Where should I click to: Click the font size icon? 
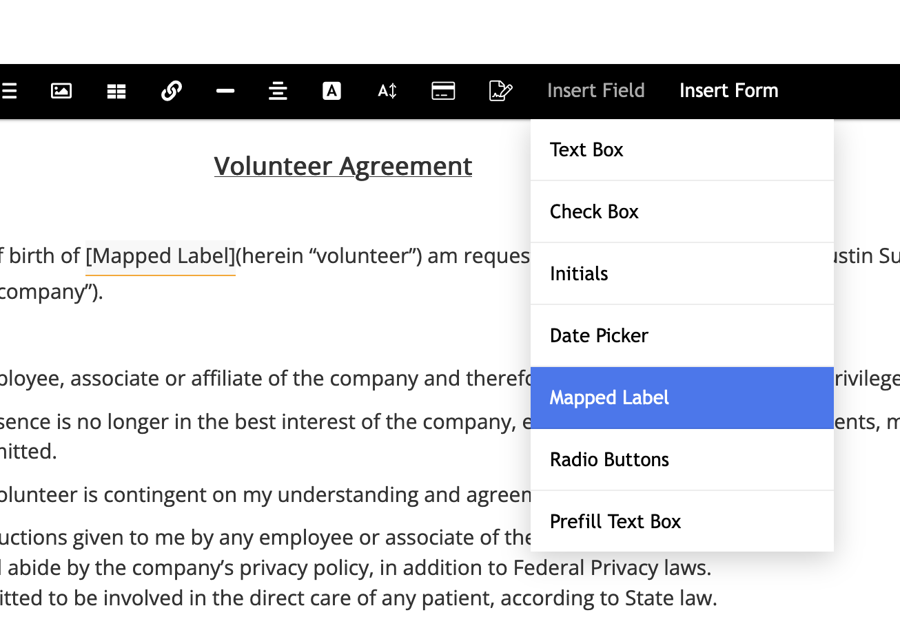[387, 91]
